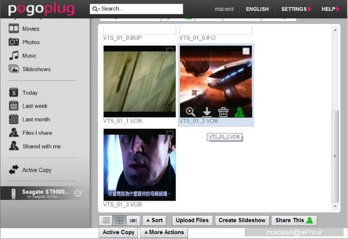Check the VTS_01_1.VOB checkbox
Image resolution: width=348 pixels, height=239 pixels.
pos(170,51)
